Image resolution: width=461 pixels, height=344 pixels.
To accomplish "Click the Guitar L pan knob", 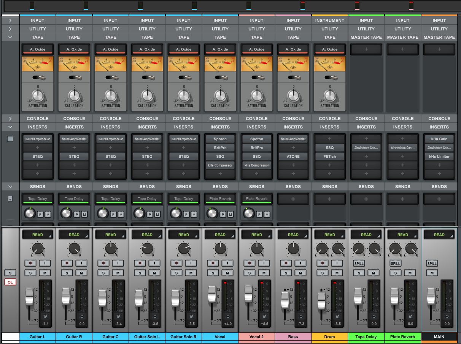I will 38,249.
